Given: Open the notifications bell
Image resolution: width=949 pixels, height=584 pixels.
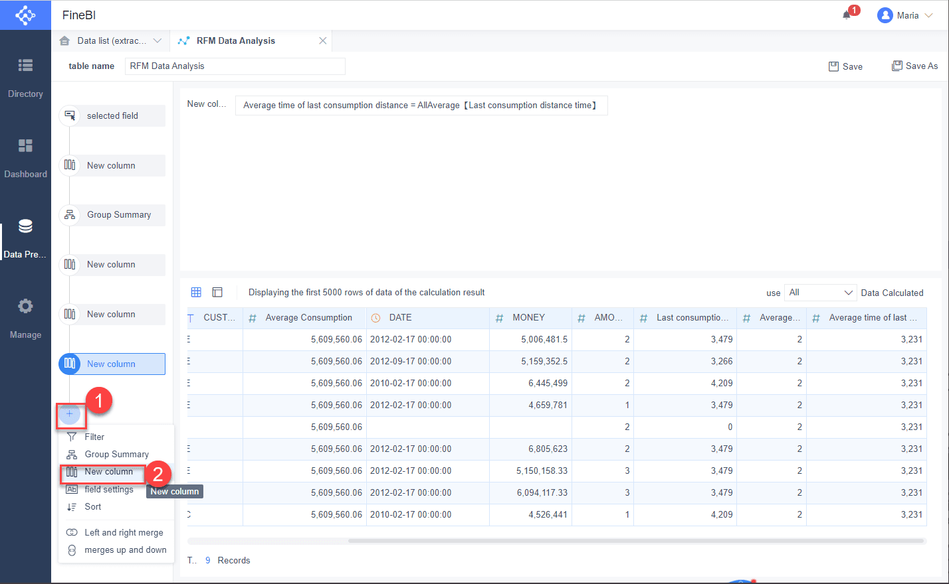Looking at the screenshot, I should (x=847, y=15).
